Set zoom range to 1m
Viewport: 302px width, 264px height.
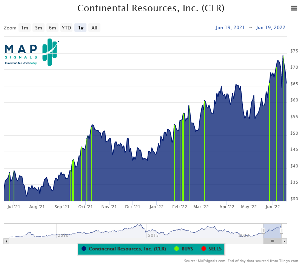pos(25,28)
